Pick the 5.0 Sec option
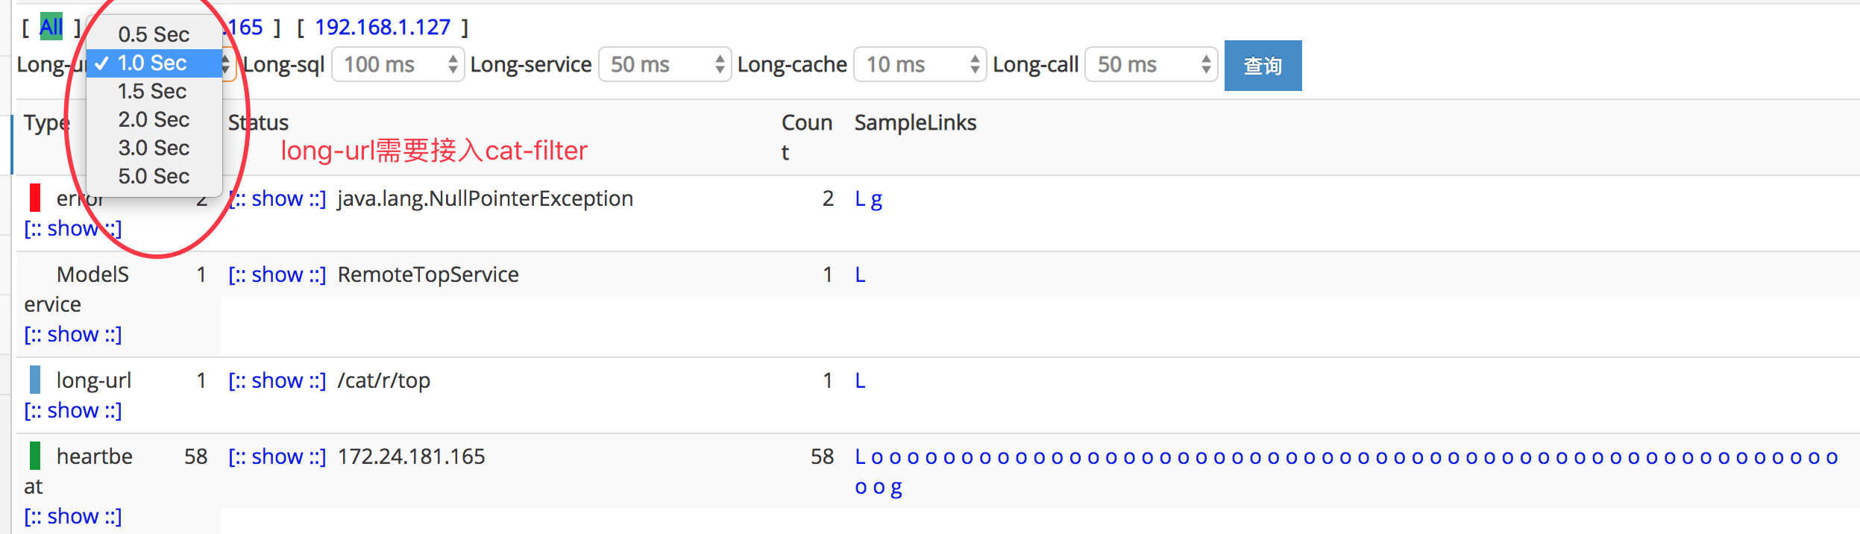This screenshot has width=1860, height=534. click(154, 176)
